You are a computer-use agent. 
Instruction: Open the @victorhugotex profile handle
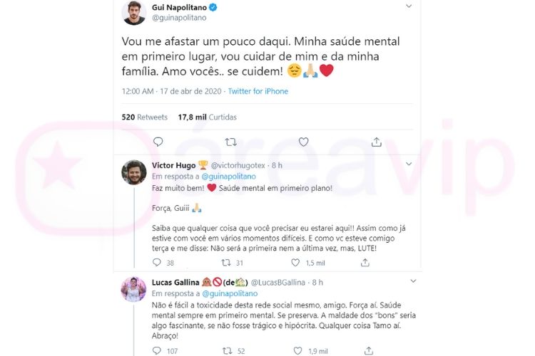[240, 166]
